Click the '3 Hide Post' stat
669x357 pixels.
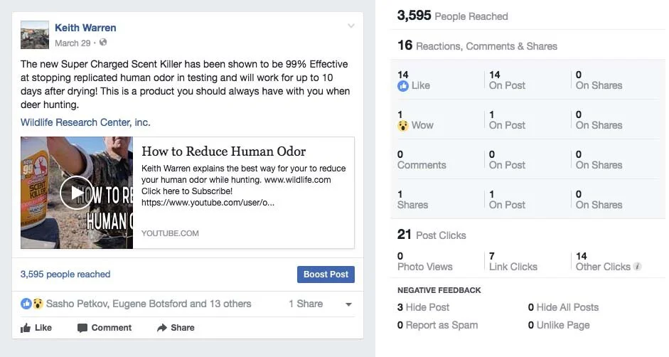click(423, 307)
